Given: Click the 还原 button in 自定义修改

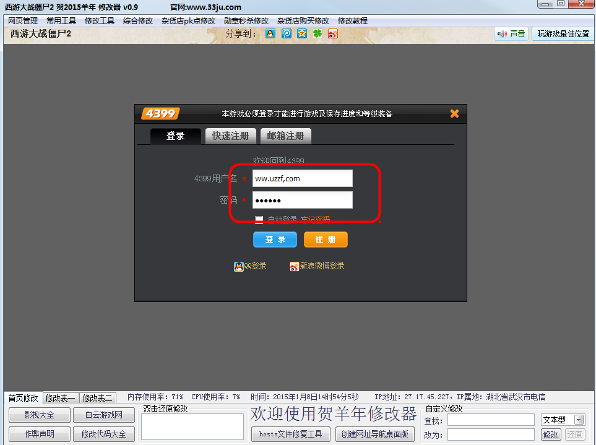Looking at the screenshot, I should pyautogui.click(x=574, y=434).
